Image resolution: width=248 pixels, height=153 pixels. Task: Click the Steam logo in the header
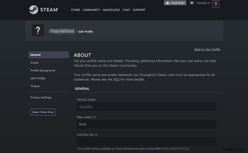pos(44,10)
